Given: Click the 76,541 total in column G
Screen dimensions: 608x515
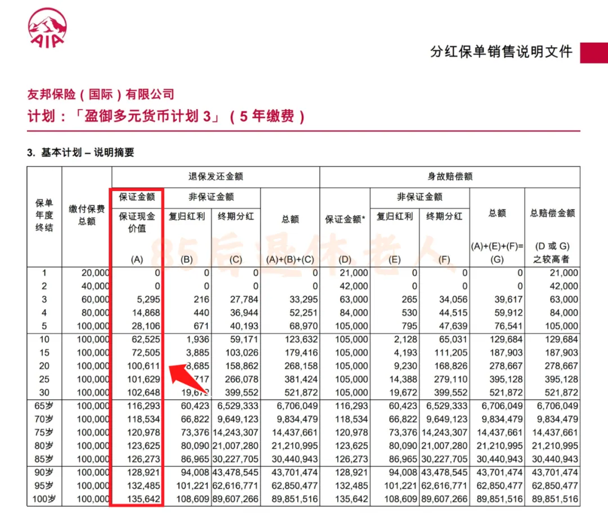Looking at the screenshot, I should coord(508,326).
